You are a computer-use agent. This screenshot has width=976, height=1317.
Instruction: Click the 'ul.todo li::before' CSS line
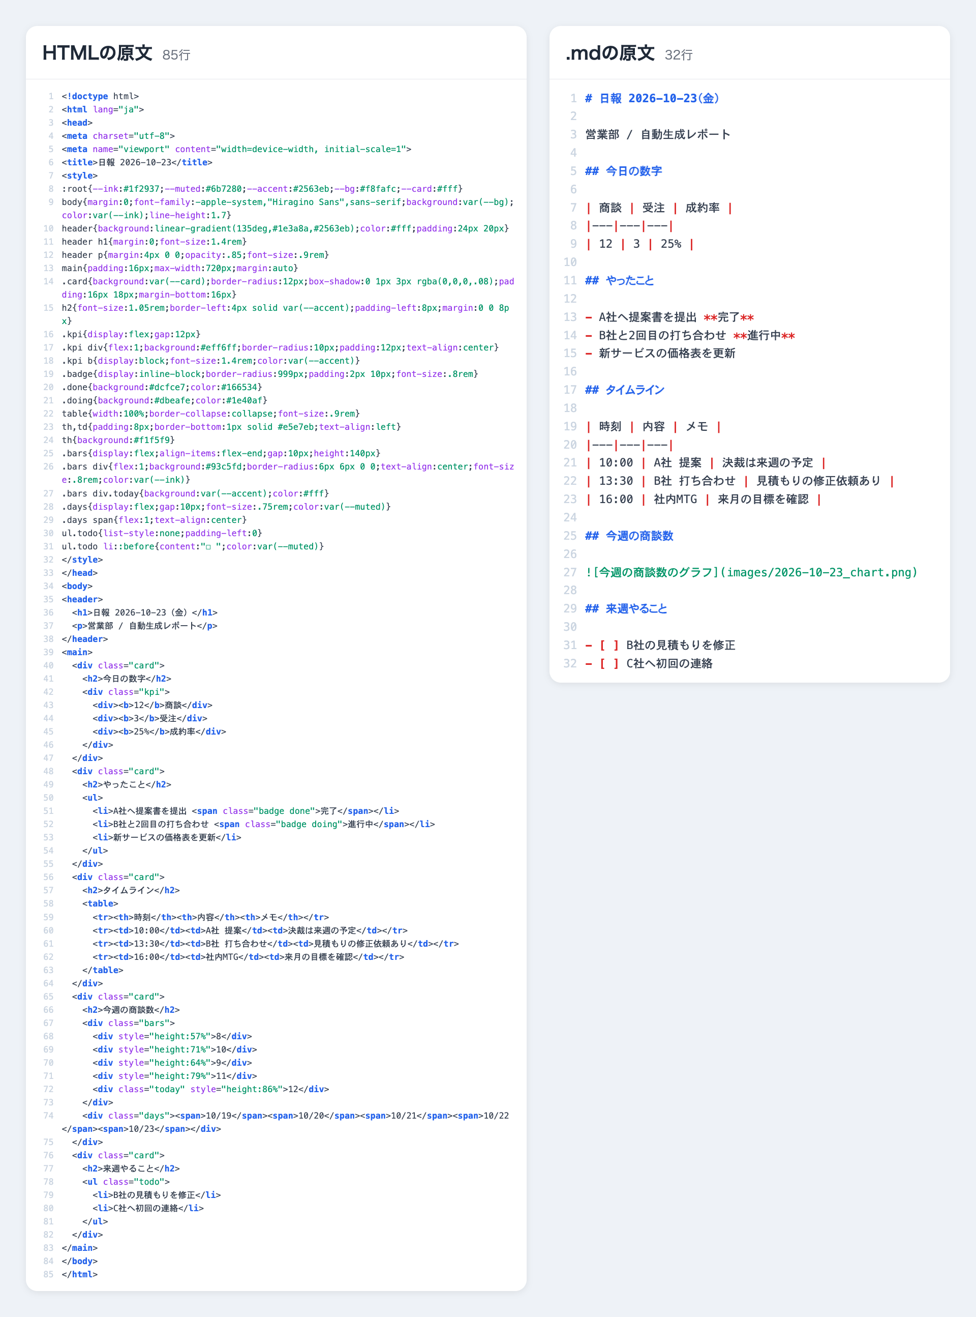point(193,547)
